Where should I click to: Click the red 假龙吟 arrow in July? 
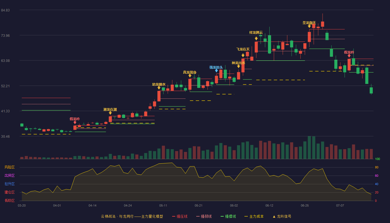349,56
